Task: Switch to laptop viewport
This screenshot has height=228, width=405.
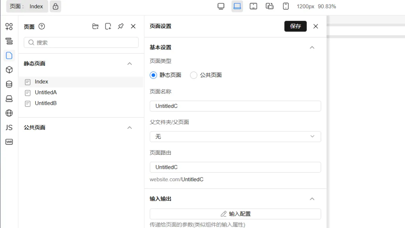Action: pos(237,6)
